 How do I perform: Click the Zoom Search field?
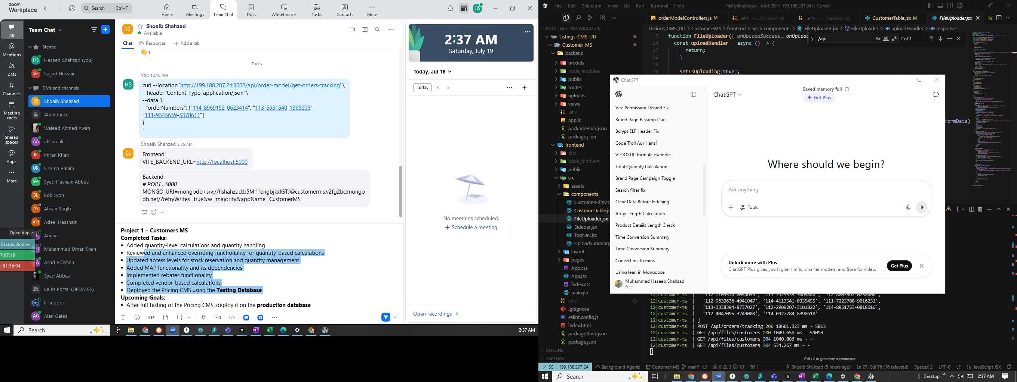(107, 8)
